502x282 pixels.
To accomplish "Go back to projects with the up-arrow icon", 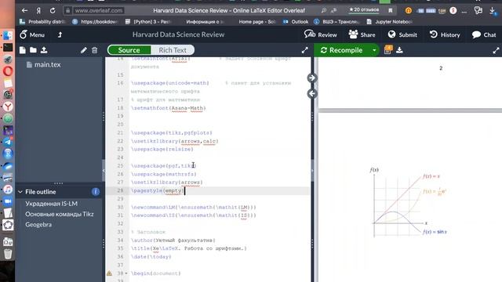I will pyautogui.click(x=60, y=34).
